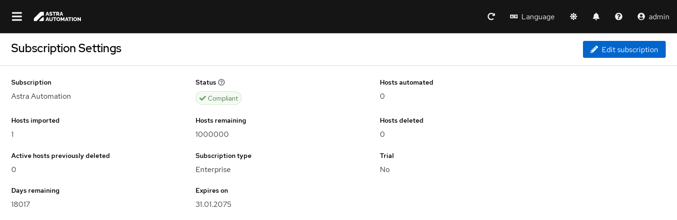Click the Expires on date 31.01.2075

(213, 204)
